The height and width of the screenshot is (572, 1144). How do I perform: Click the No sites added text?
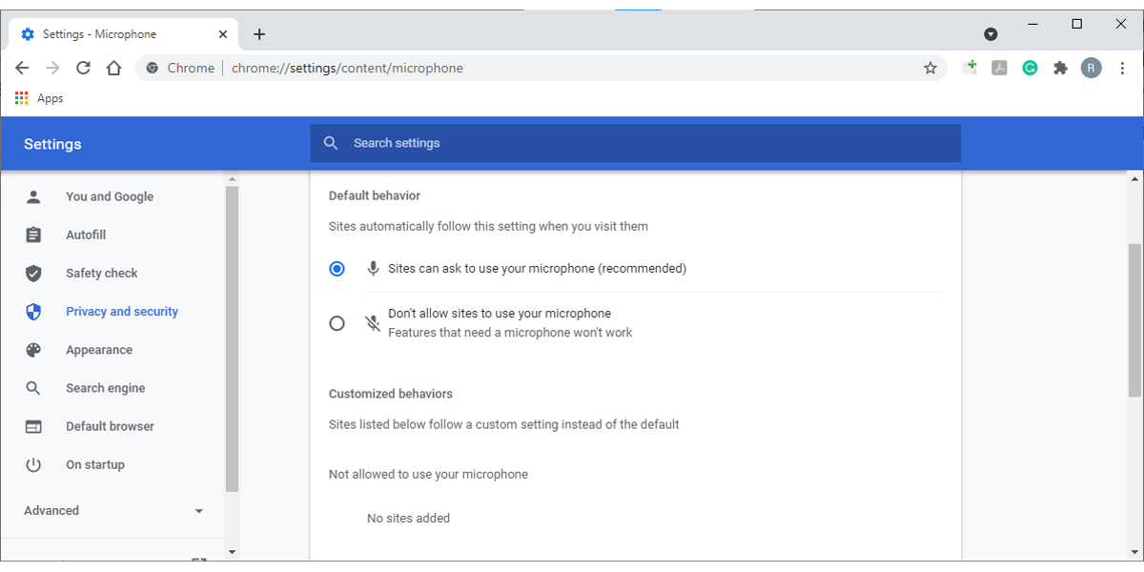[x=408, y=519]
